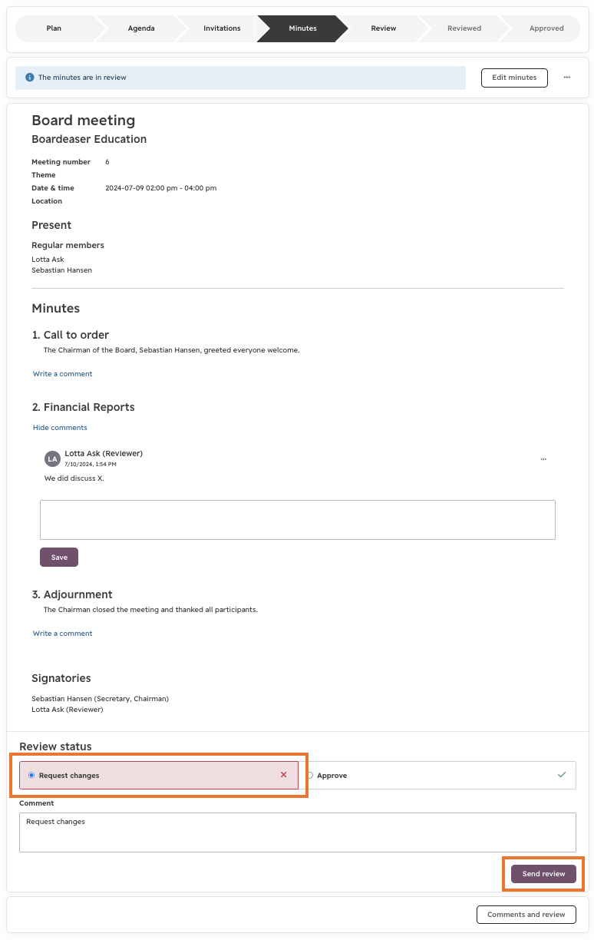Click the green checkmark icon in Approve

point(562,775)
